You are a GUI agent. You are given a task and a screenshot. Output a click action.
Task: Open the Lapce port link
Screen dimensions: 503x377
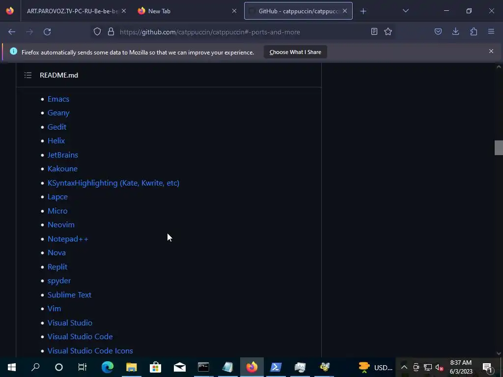(x=57, y=197)
